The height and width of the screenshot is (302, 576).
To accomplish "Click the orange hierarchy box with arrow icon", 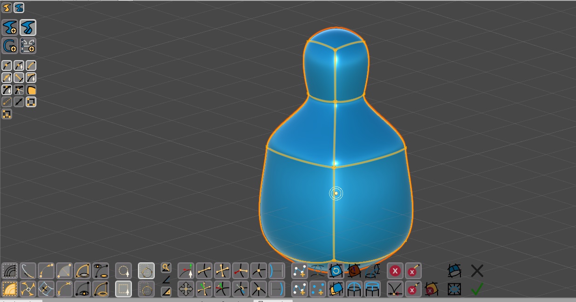I will (x=7, y=113).
